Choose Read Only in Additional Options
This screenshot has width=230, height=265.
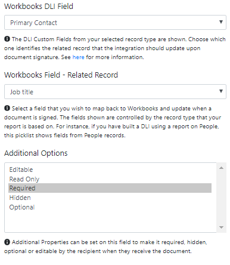[x=110, y=179]
